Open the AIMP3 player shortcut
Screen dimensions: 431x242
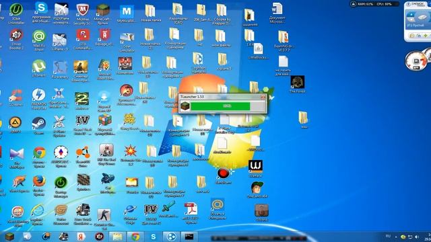coord(15,122)
